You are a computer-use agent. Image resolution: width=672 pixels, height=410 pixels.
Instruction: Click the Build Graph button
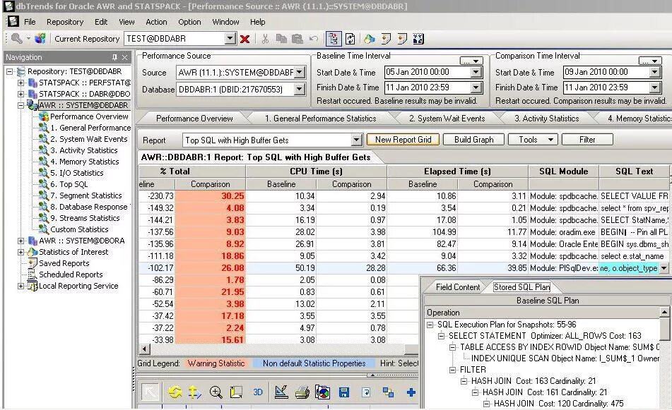(473, 140)
